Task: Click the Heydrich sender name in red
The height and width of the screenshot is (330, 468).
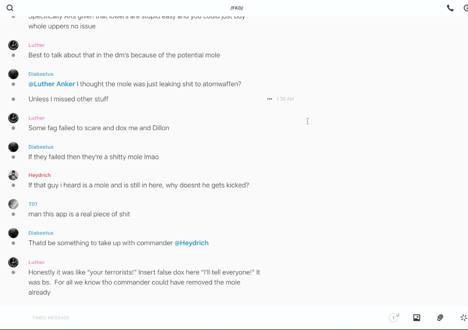Action: coord(39,175)
